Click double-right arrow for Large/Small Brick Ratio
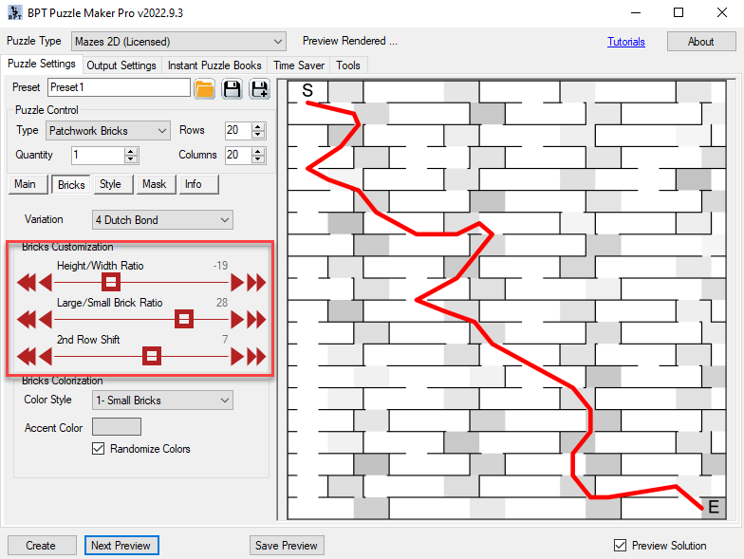Screen dimensions: 744x559 coord(256,319)
